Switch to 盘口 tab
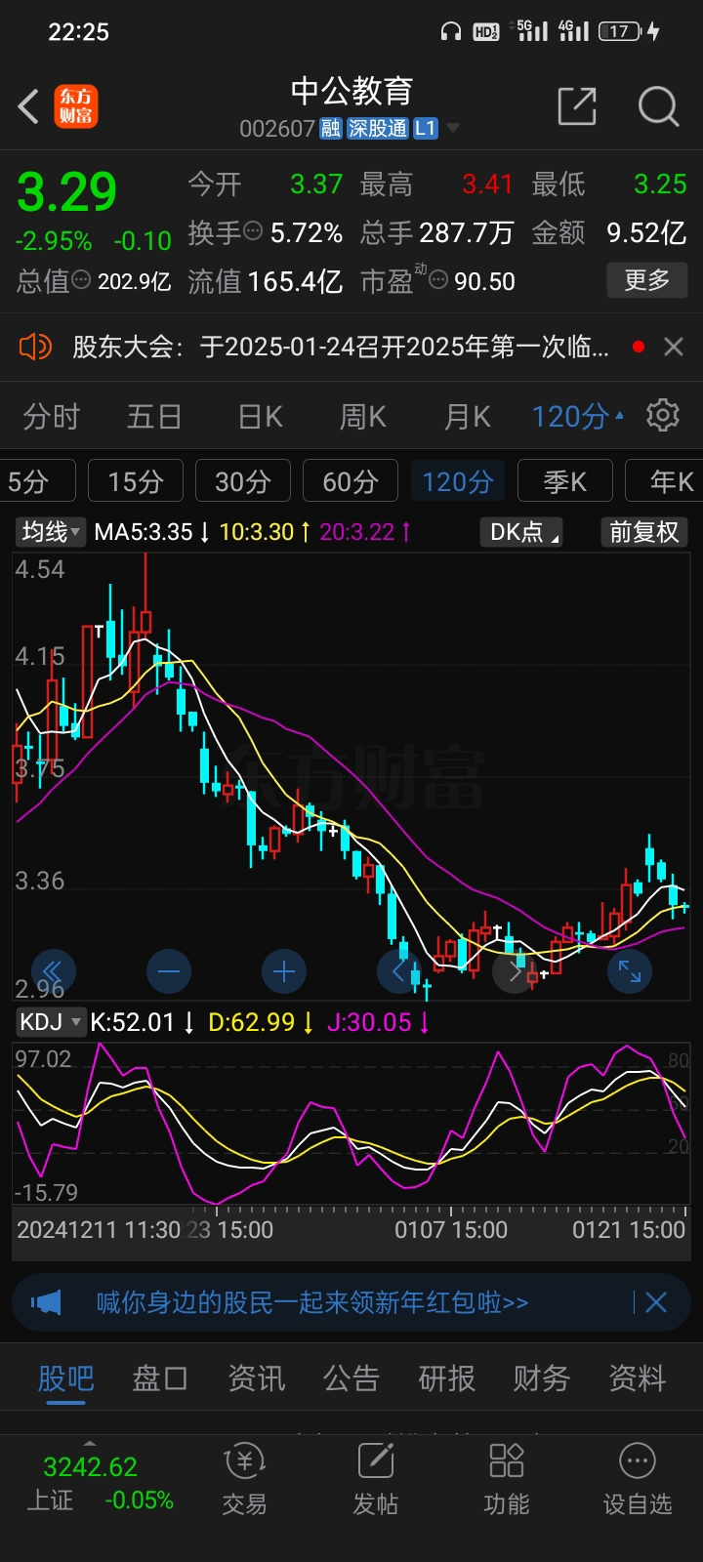This screenshot has width=703, height=1562. click(x=160, y=1378)
